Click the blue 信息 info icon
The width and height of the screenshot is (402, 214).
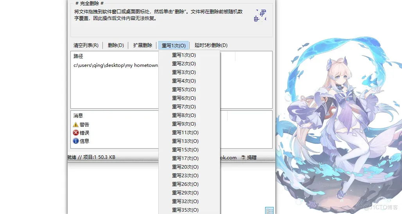point(75,141)
